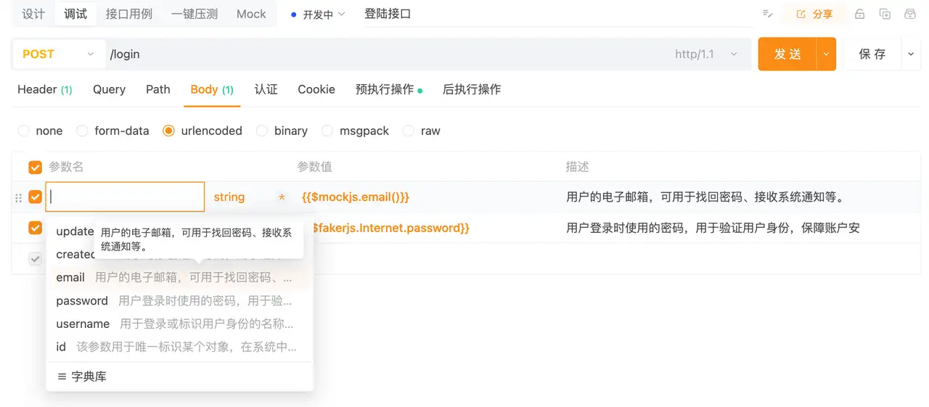Image resolution: width=929 pixels, height=407 pixels.
Task: Pick the id suggestion
Action: pos(180,347)
